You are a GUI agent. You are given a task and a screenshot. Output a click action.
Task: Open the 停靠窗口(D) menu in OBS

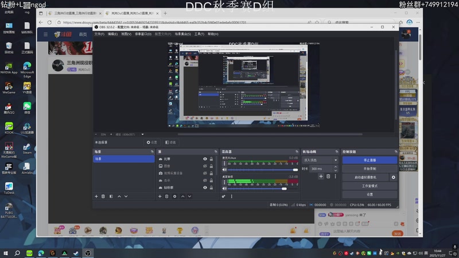143,34
